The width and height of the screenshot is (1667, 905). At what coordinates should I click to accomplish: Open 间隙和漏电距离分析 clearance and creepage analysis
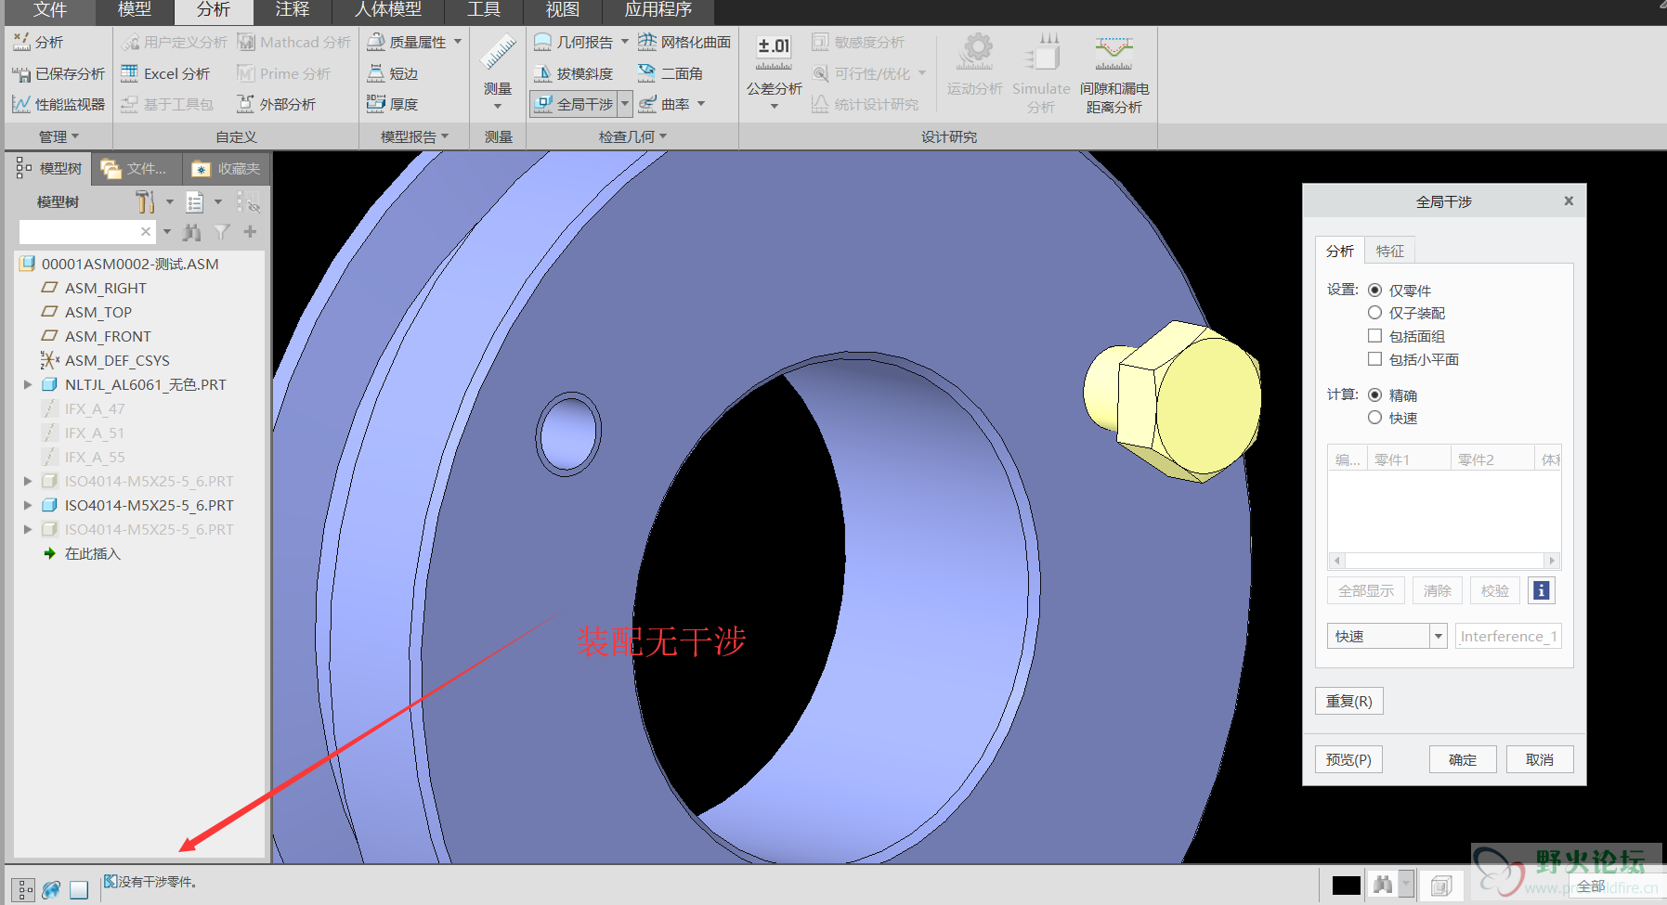pyautogui.click(x=1114, y=74)
